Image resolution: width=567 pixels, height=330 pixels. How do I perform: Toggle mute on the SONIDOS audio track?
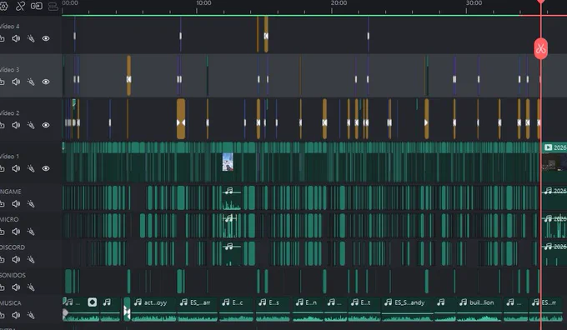point(16,287)
